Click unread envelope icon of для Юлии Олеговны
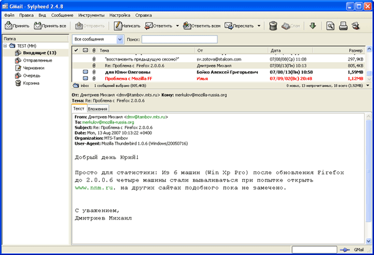 click(x=85, y=72)
